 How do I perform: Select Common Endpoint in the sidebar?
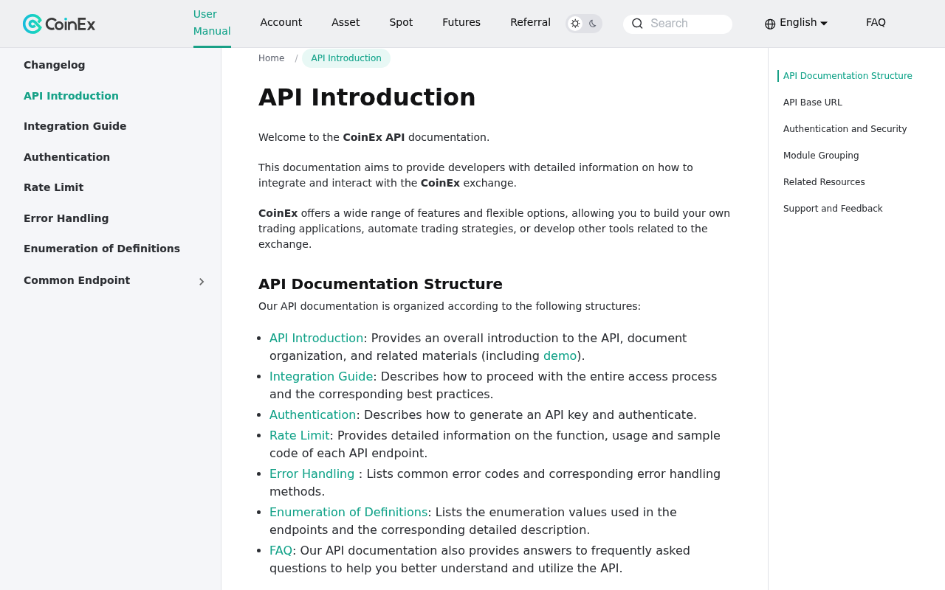click(x=77, y=280)
